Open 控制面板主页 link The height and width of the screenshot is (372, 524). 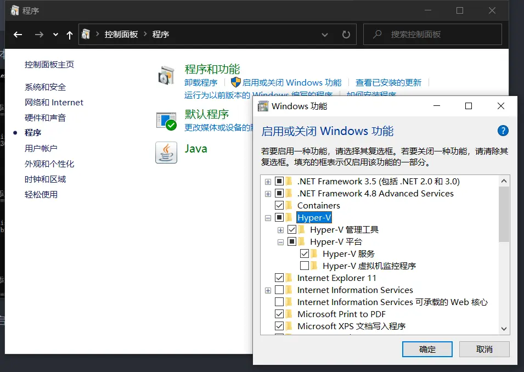[x=49, y=65]
